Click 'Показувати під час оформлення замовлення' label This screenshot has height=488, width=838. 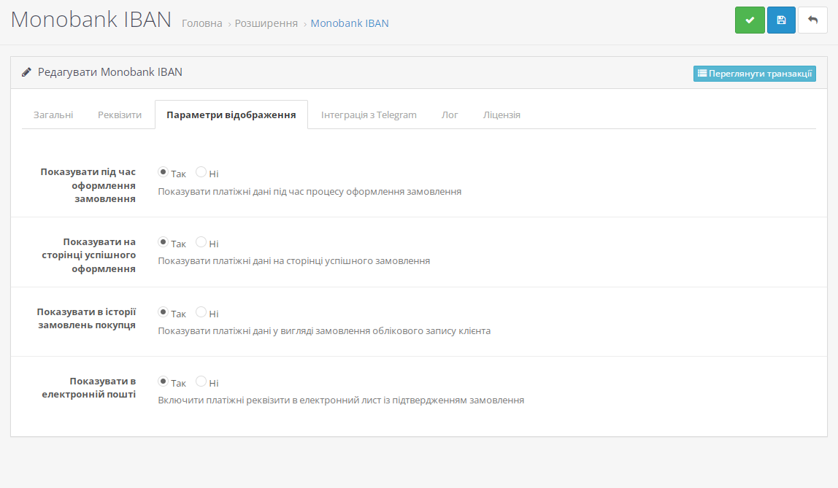click(88, 185)
